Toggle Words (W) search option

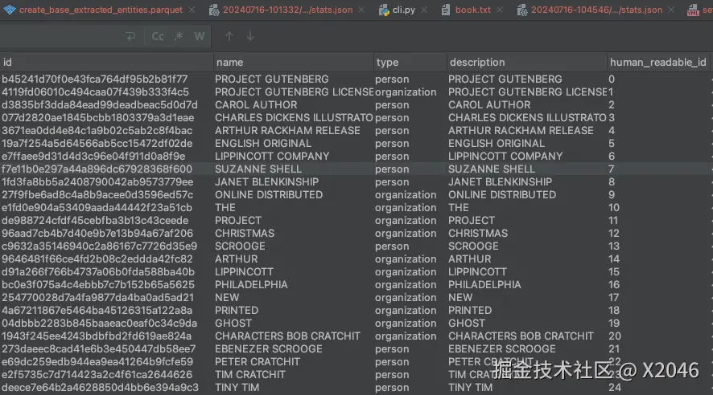click(199, 36)
